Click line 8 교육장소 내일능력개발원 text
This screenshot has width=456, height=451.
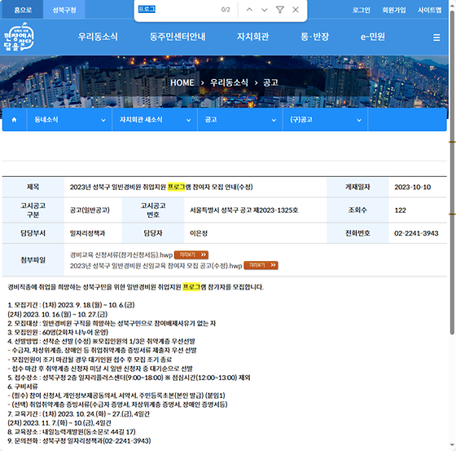72,431
